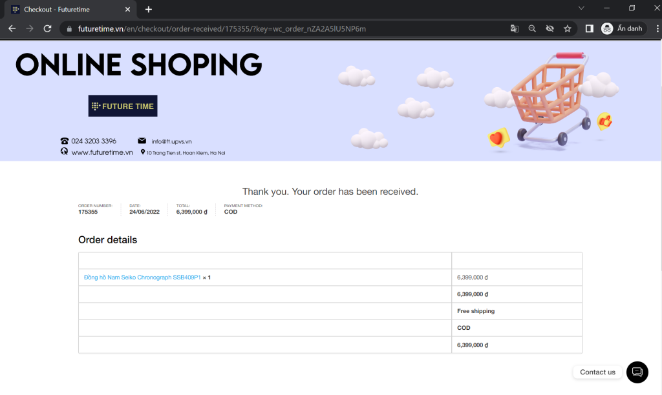Click order number 175355
Image resolution: width=662 pixels, height=395 pixels.
click(x=88, y=212)
